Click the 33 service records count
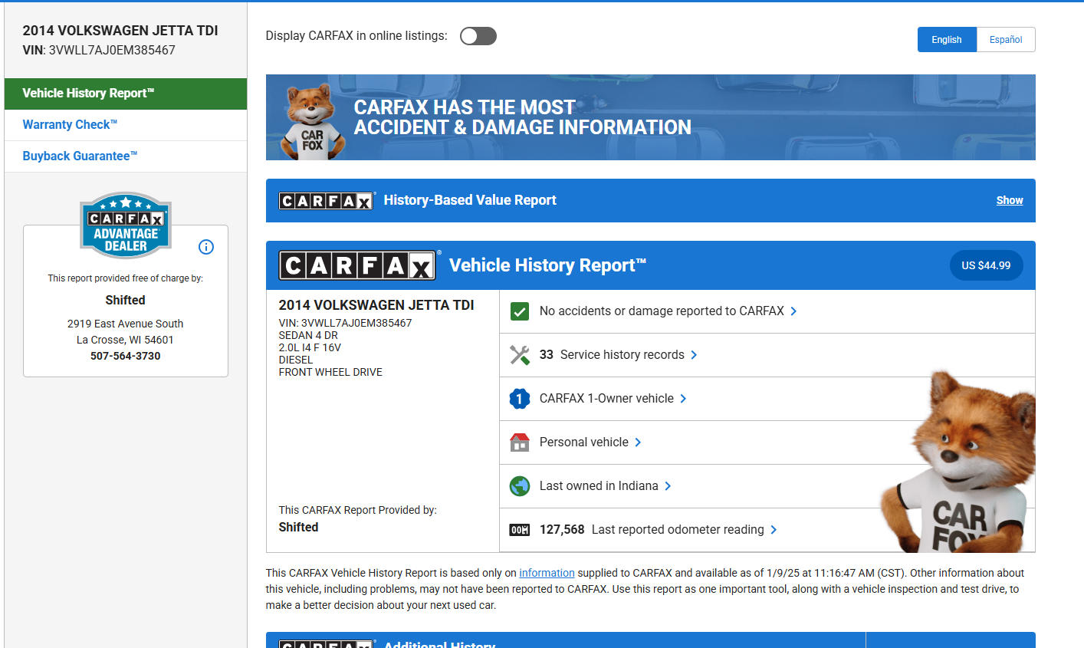Image resolution: width=1084 pixels, height=648 pixels. 547,355
